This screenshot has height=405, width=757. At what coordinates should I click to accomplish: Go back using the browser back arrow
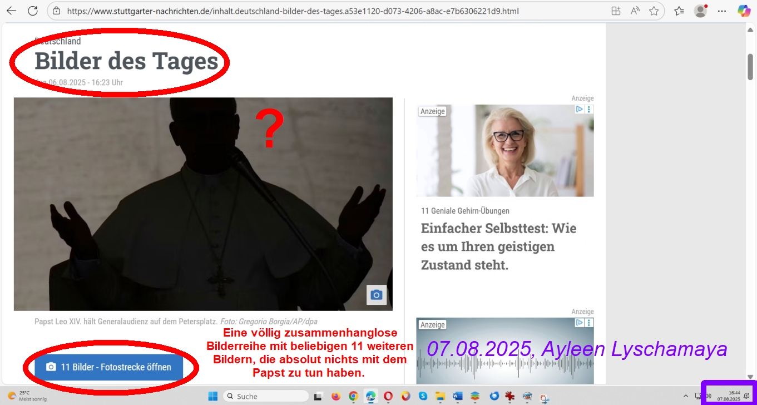[11, 11]
